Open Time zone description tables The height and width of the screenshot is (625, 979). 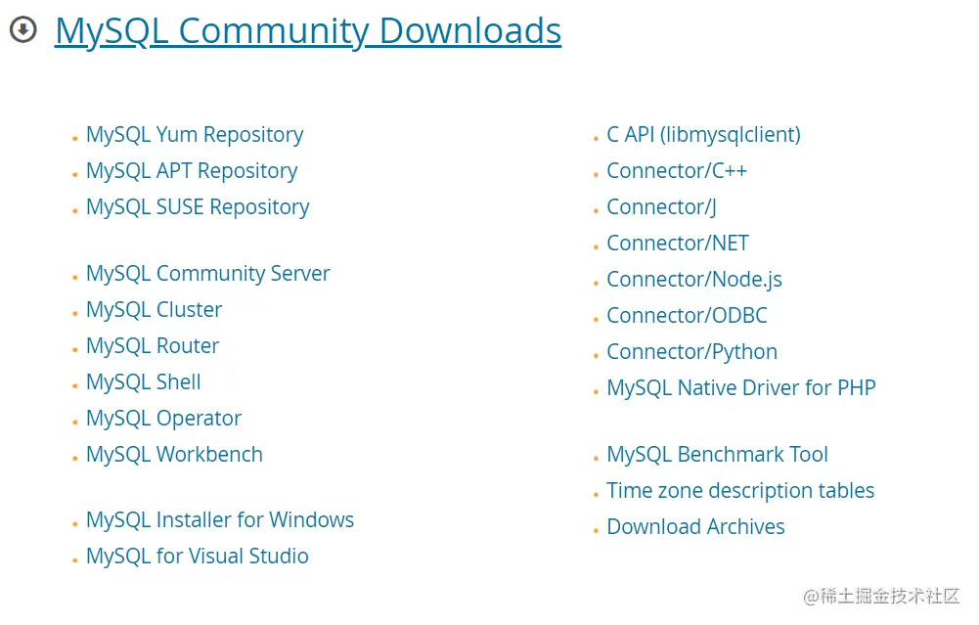(740, 491)
